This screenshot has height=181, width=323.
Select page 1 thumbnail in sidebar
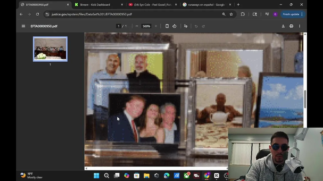click(50, 49)
